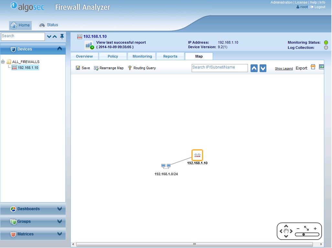The height and width of the screenshot is (248, 332).
Task: Select the Cisco firewall node on map
Action: (x=197, y=155)
